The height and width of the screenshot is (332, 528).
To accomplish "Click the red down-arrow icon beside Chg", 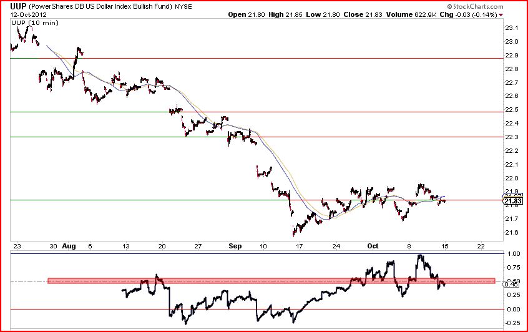I will tap(501, 15).
